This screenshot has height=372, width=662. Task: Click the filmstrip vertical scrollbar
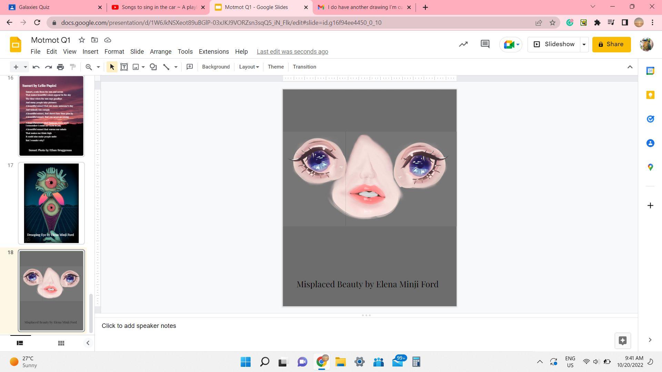[91, 313]
